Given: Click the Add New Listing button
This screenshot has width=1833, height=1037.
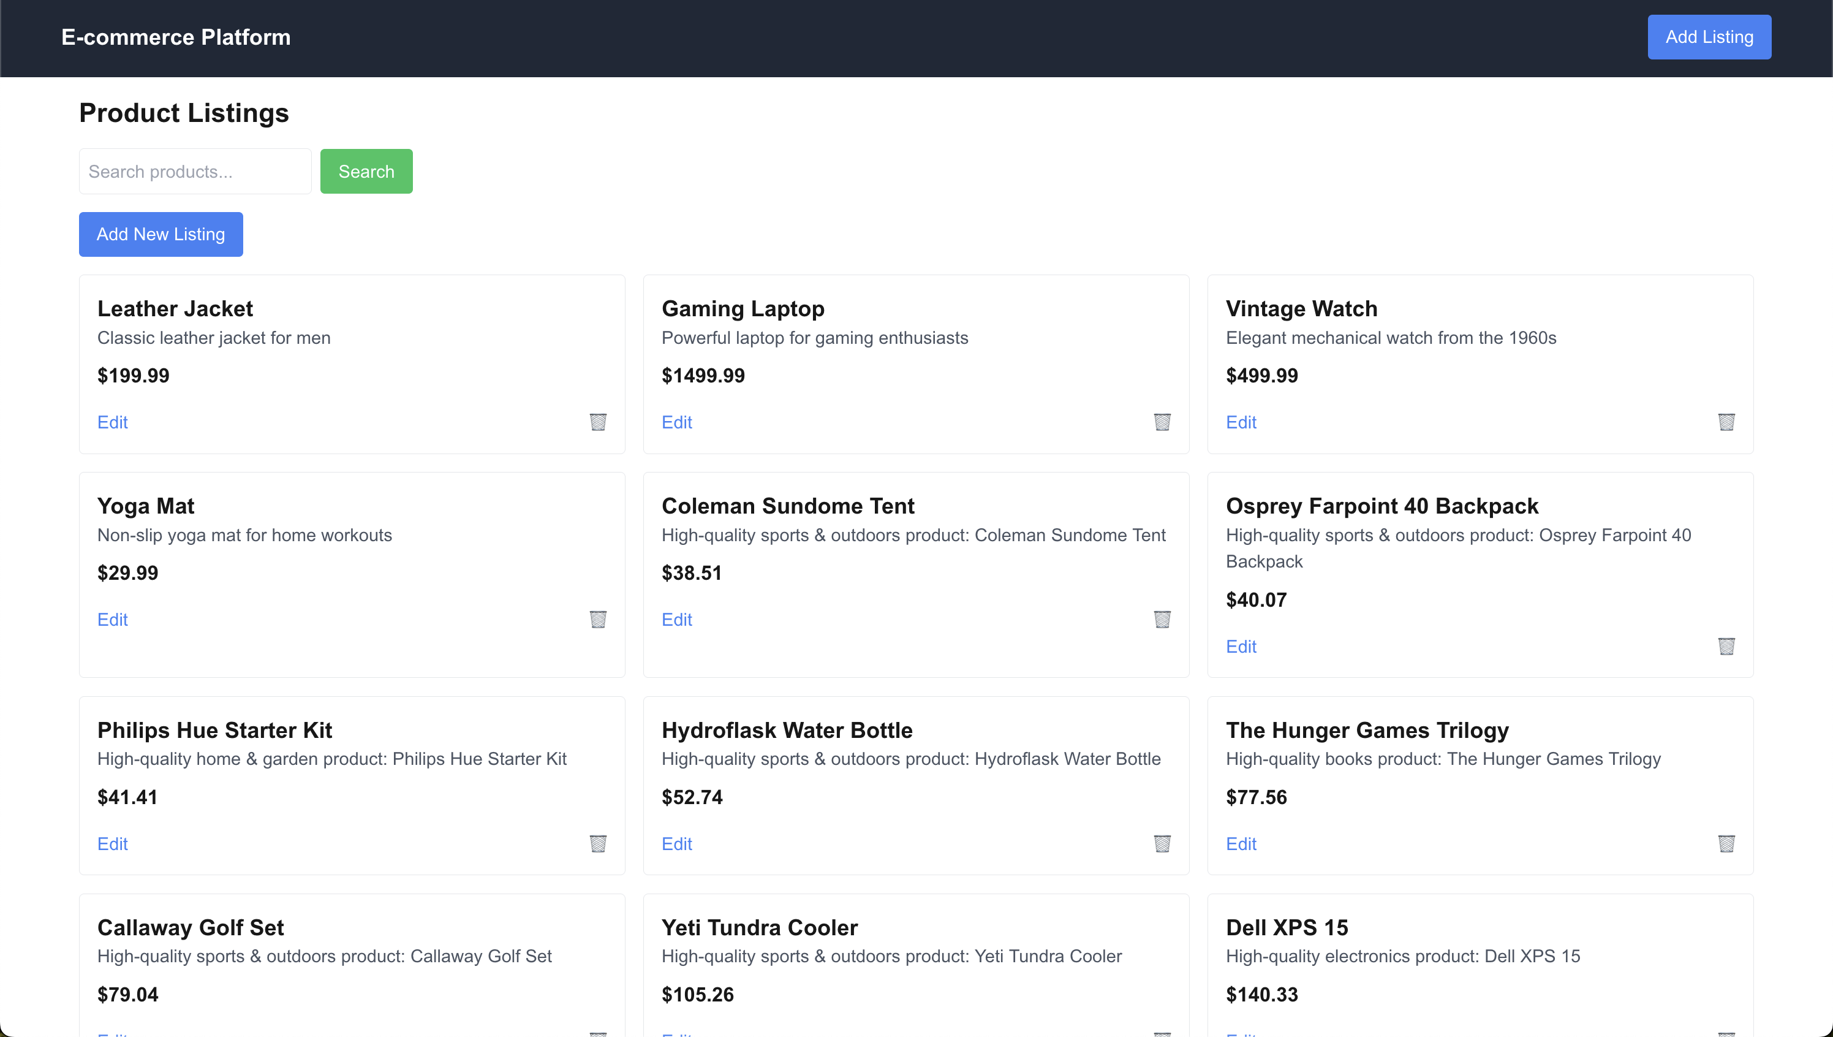Looking at the screenshot, I should [160, 234].
